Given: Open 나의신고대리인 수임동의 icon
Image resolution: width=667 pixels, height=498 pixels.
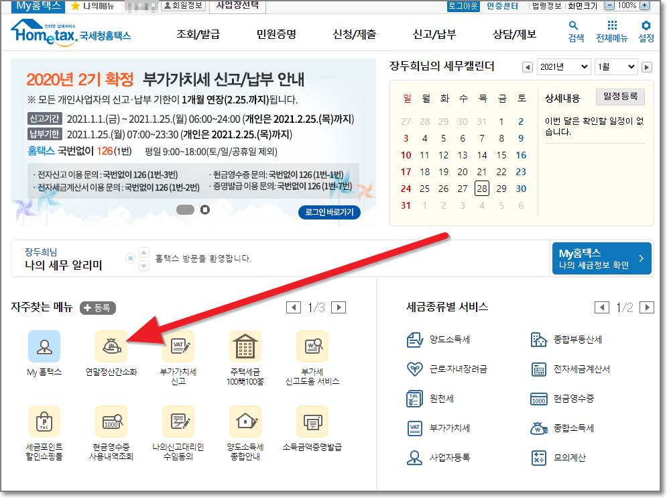Looking at the screenshot, I should click(178, 421).
